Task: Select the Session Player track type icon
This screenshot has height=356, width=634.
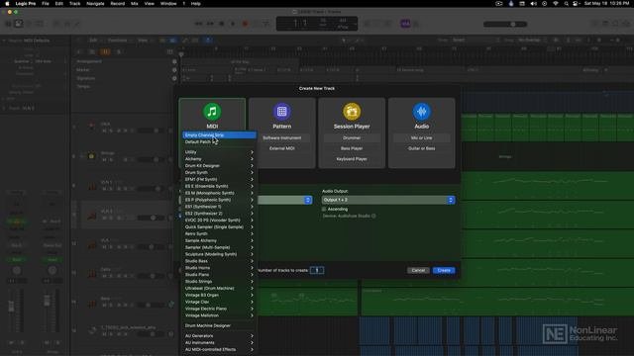Action: click(x=352, y=112)
